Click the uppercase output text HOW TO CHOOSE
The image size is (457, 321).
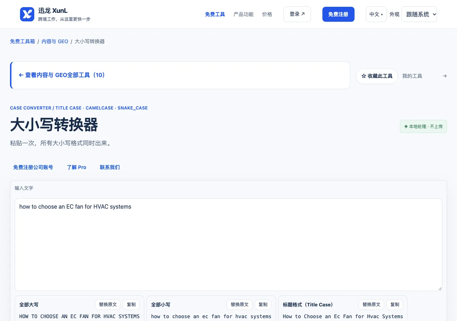tap(80, 316)
